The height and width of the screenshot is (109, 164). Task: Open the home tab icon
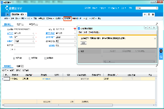(x=8, y=14)
